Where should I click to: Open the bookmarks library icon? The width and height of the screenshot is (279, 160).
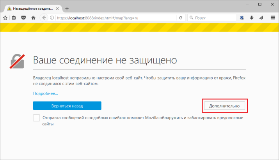(x=14, y=18)
